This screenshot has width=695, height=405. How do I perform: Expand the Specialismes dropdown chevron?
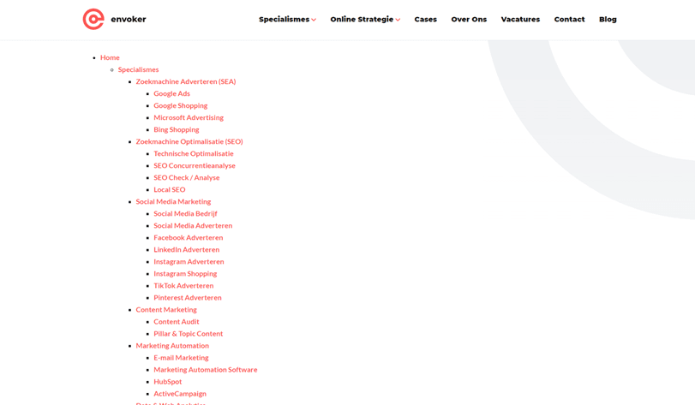click(314, 20)
